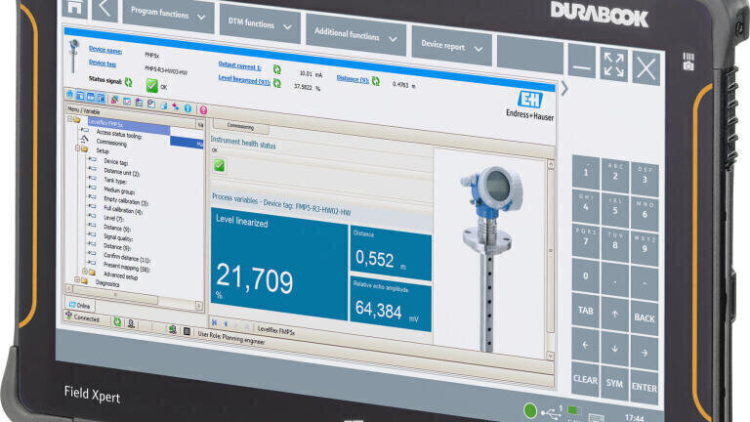
Task: Tap the up arrow key on keypad
Action: (x=615, y=314)
